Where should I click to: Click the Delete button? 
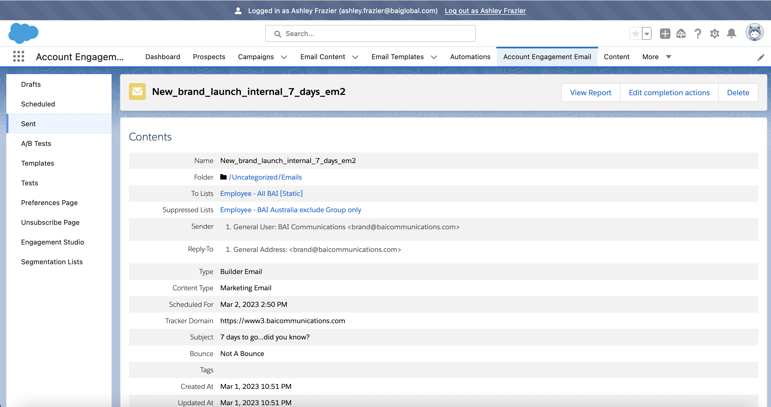pos(738,93)
